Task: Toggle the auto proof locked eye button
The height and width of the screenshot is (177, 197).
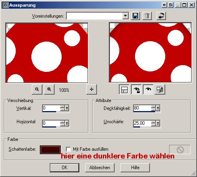Action: pos(136,89)
